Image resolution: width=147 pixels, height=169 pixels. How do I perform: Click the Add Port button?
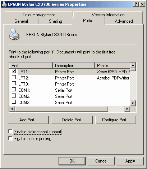(28, 120)
